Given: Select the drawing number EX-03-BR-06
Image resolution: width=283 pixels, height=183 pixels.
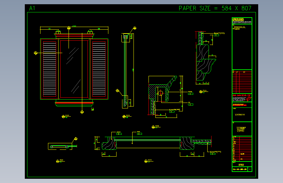Looking at the screenshot, I should point(240,169).
